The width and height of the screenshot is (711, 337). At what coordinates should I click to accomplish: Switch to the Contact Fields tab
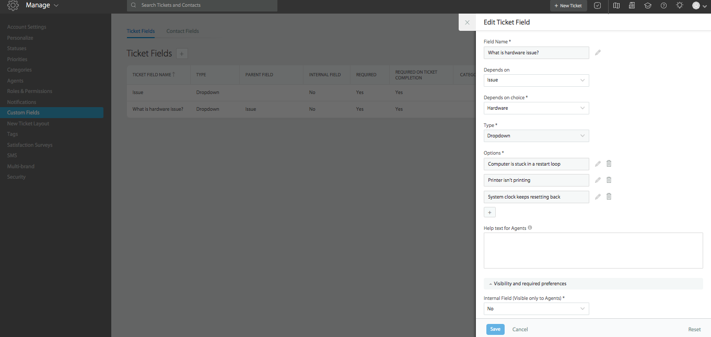pos(182,31)
